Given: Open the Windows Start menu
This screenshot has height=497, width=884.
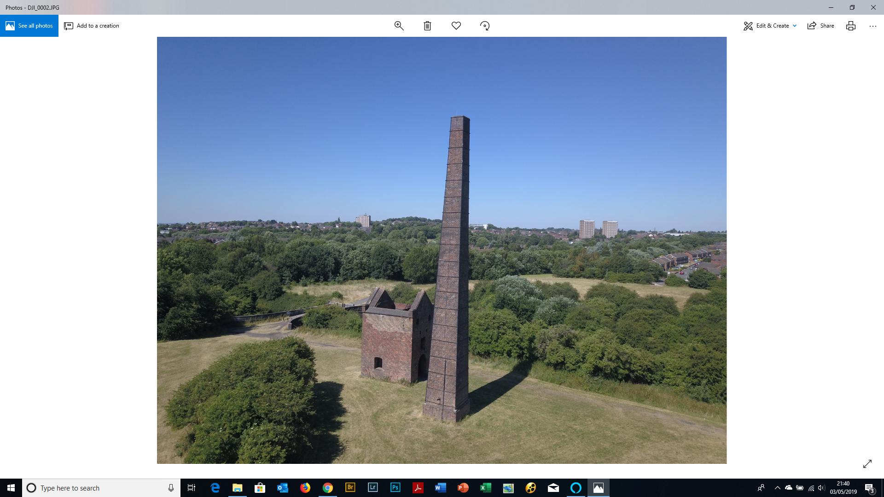Looking at the screenshot, I should coord(11,488).
